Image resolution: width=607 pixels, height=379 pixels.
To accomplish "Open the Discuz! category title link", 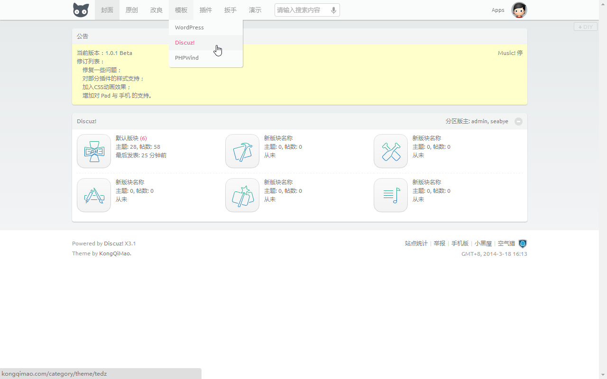I will (x=87, y=121).
